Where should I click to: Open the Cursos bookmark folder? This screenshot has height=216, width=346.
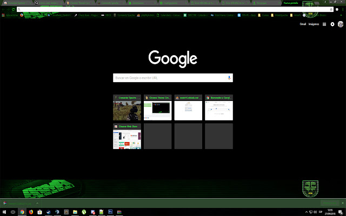coord(263,15)
